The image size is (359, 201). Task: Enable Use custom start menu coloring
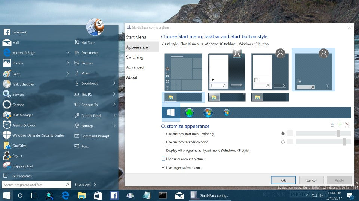(x=163, y=134)
